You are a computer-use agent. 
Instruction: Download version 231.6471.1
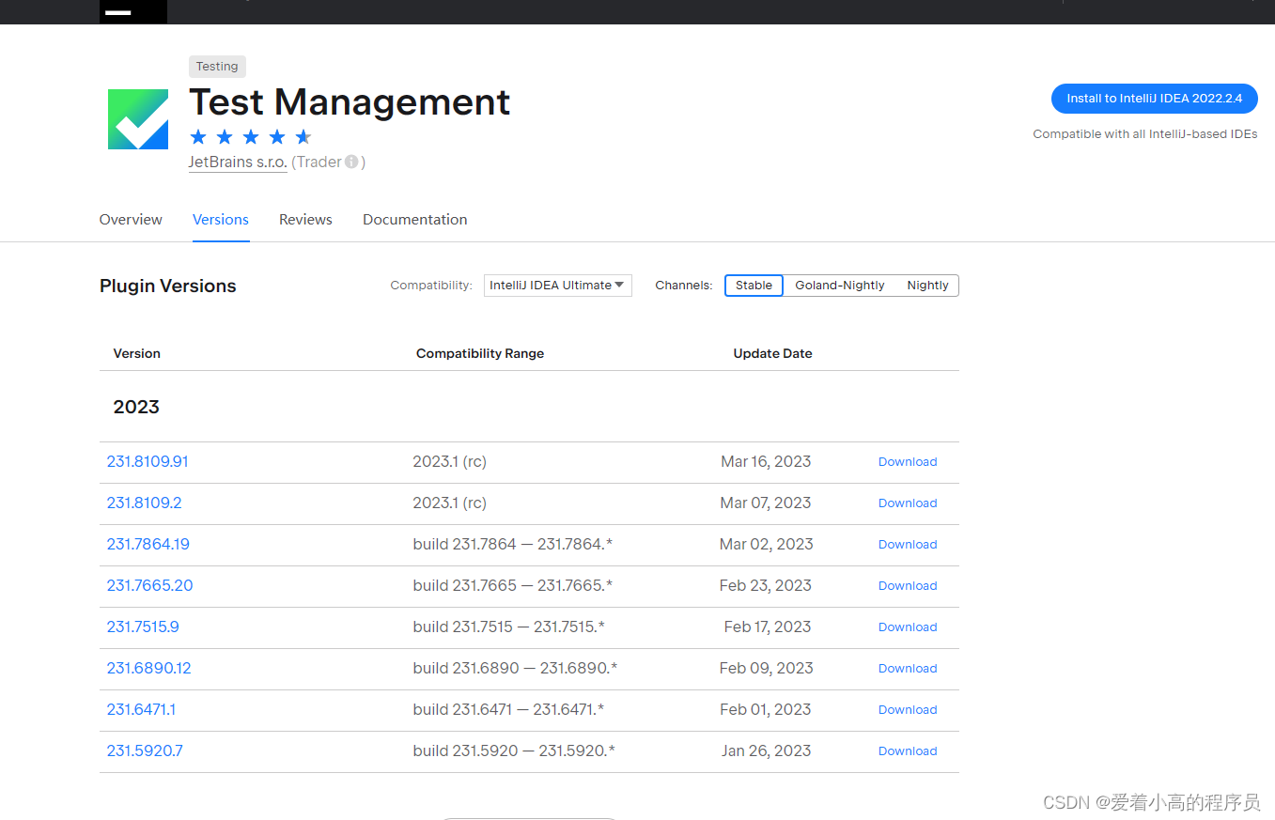click(908, 710)
